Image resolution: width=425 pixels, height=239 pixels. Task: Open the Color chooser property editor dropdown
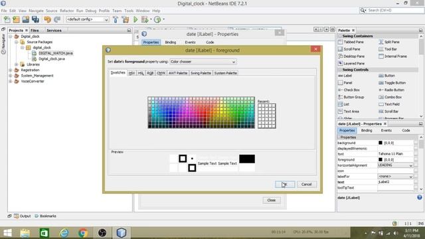(x=203, y=62)
